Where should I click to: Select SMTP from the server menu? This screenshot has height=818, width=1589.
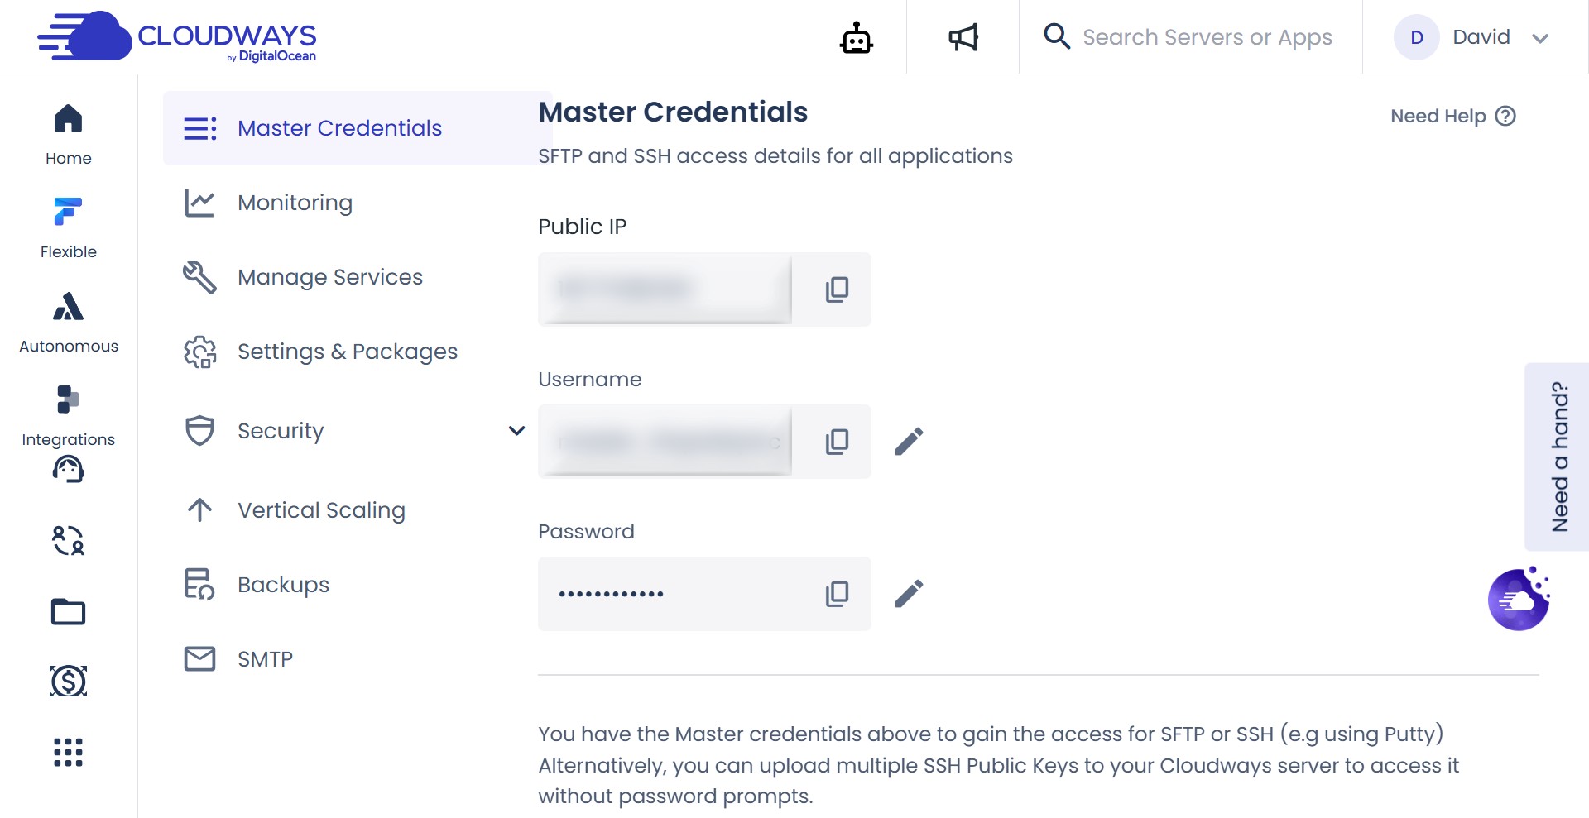(x=265, y=659)
